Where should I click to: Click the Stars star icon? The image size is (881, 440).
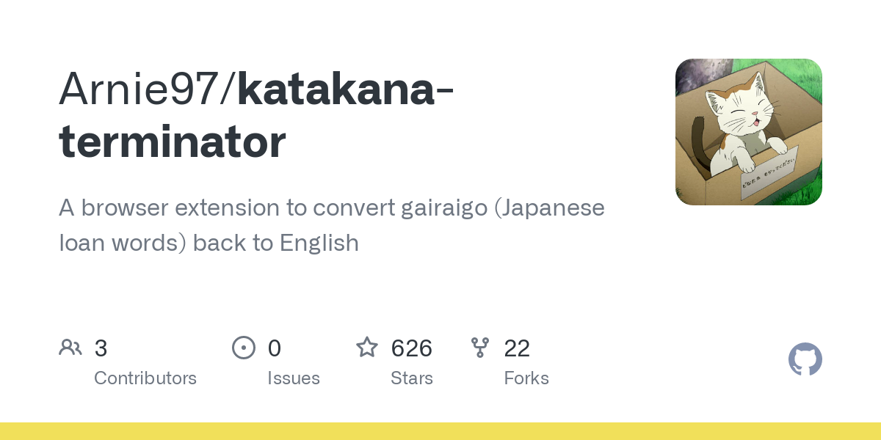coord(367,347)
